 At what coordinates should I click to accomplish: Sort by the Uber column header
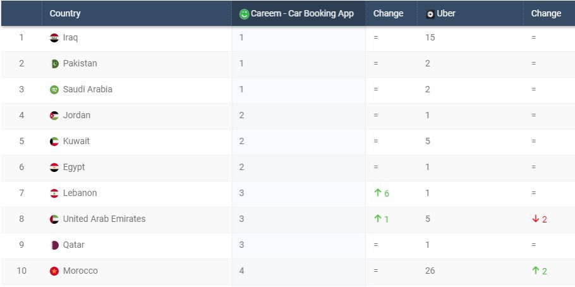(446, 13)
